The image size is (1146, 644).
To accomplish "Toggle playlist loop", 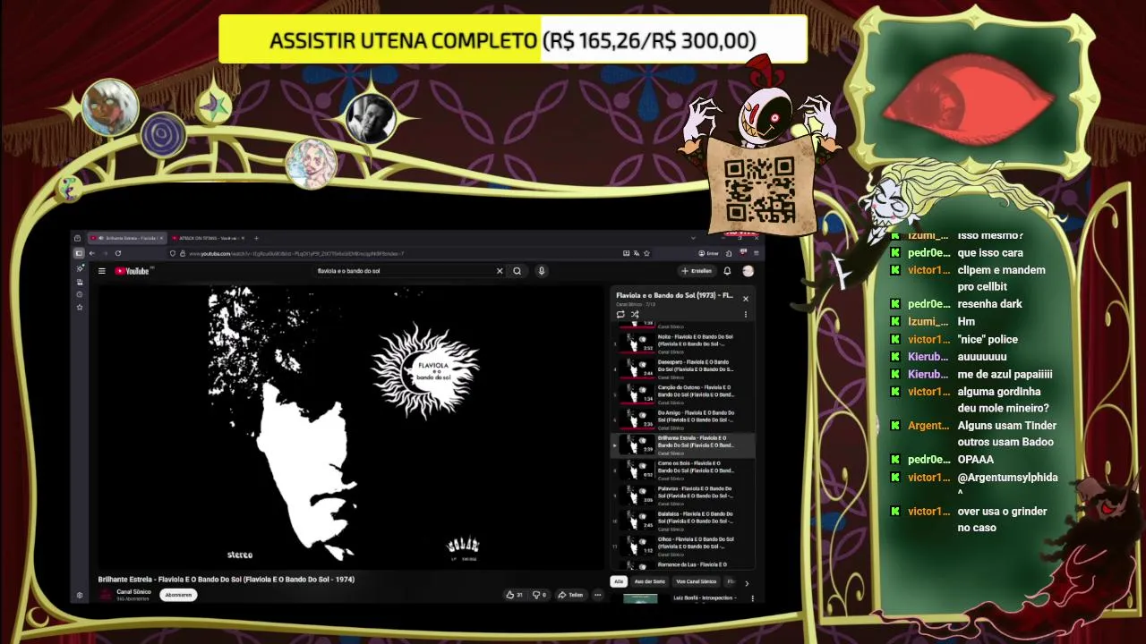I will (620, 314).
